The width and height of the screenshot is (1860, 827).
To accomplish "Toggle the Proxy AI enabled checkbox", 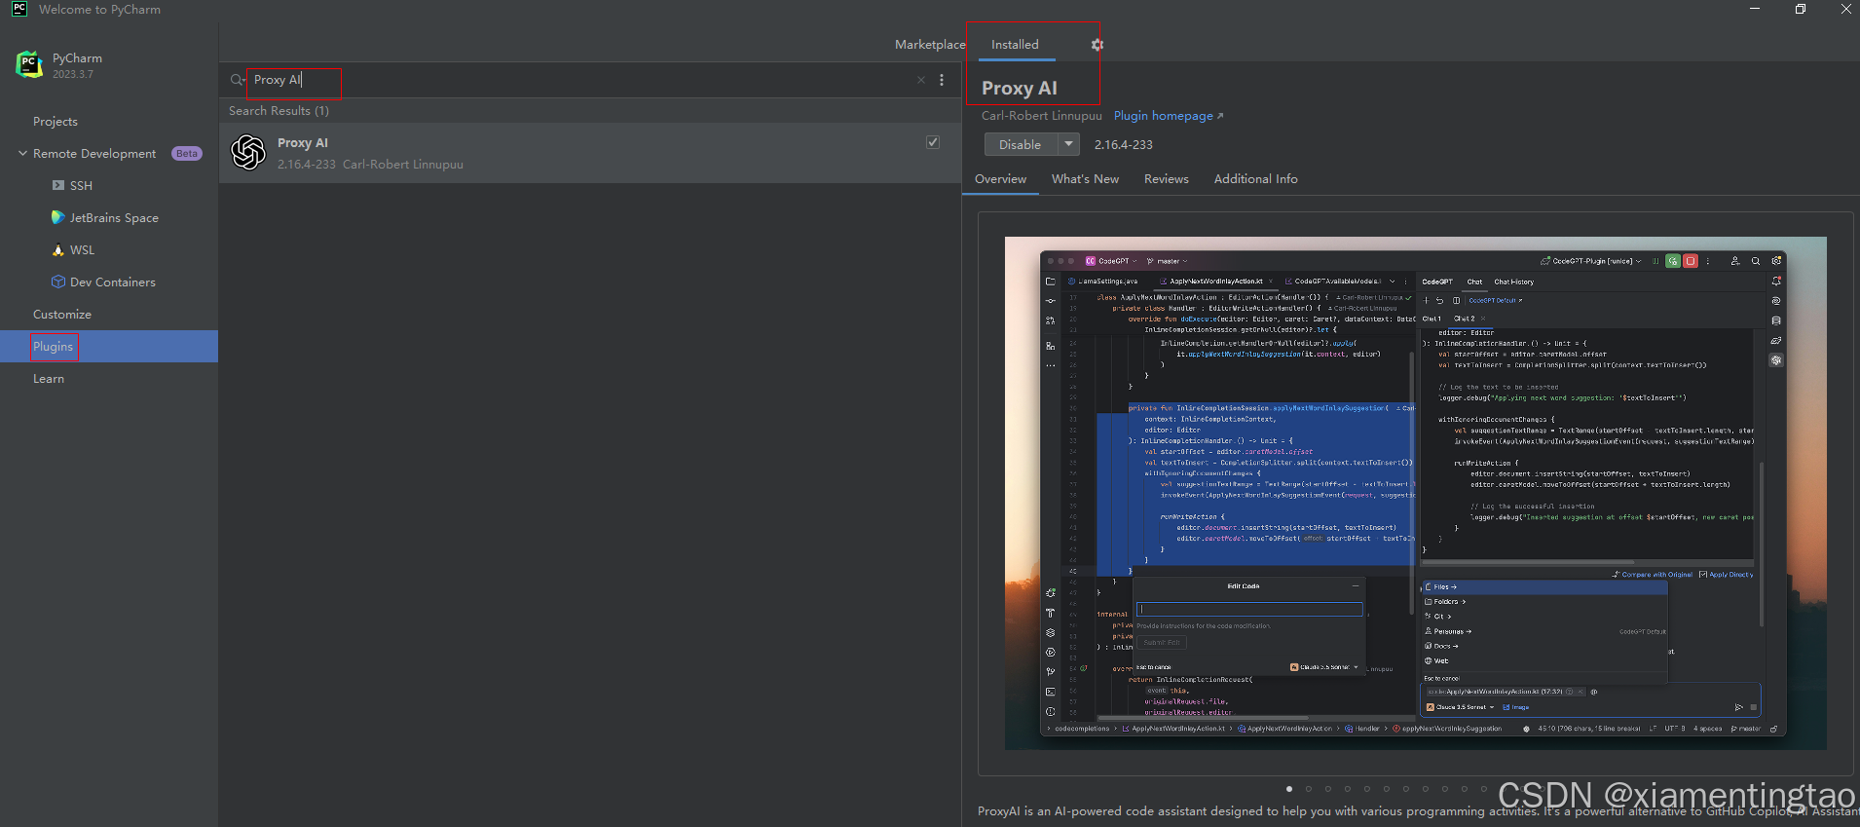I will [x=933, y=142].
